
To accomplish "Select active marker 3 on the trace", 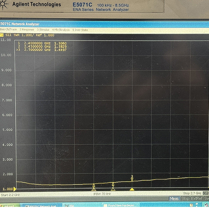I will click(132, 178).
